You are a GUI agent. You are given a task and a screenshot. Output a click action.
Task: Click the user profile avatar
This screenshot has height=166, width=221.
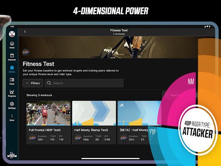(12, 34)
